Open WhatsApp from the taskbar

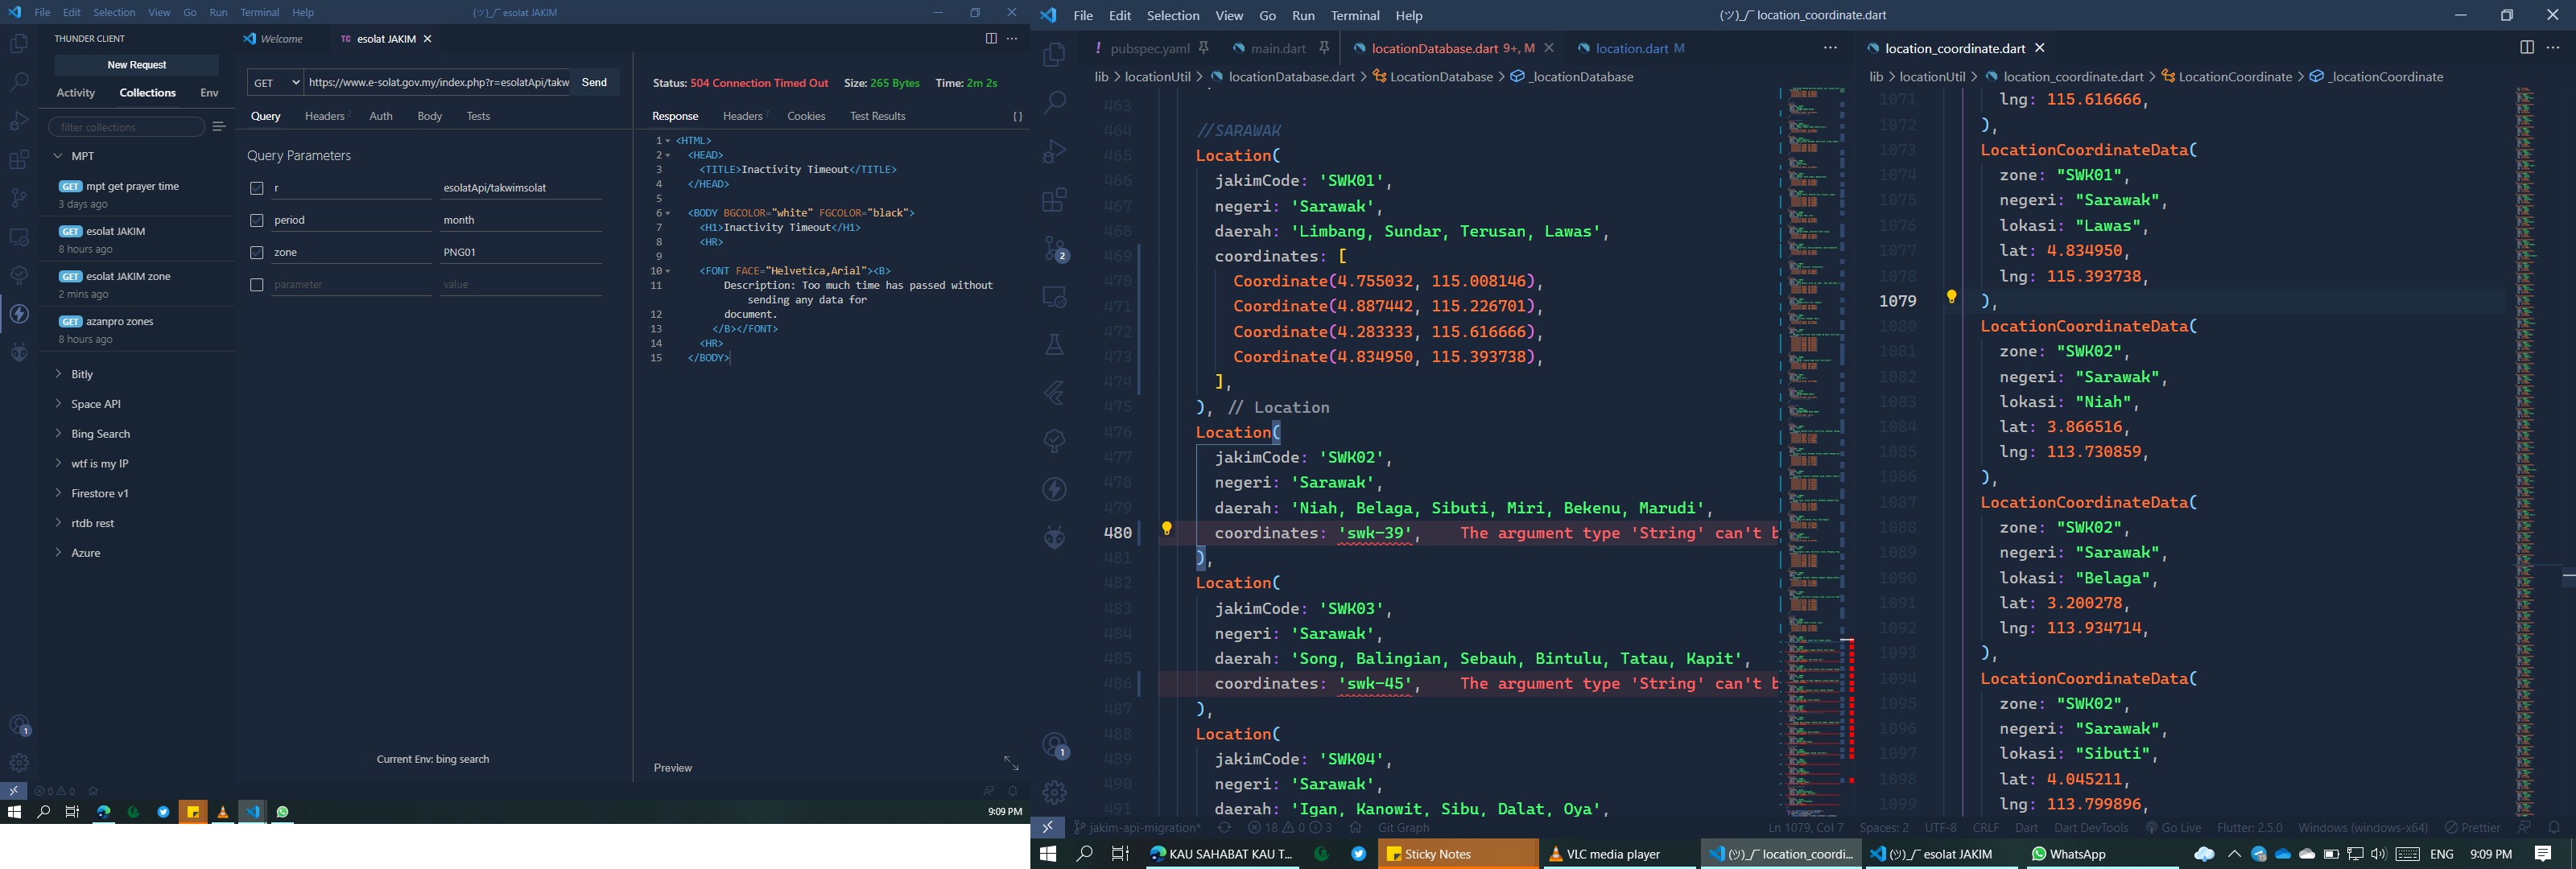(x=2068, y=854)
